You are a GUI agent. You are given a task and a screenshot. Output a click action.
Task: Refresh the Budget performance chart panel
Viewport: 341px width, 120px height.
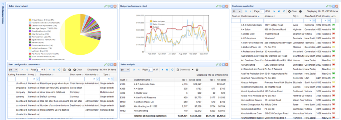220,6
